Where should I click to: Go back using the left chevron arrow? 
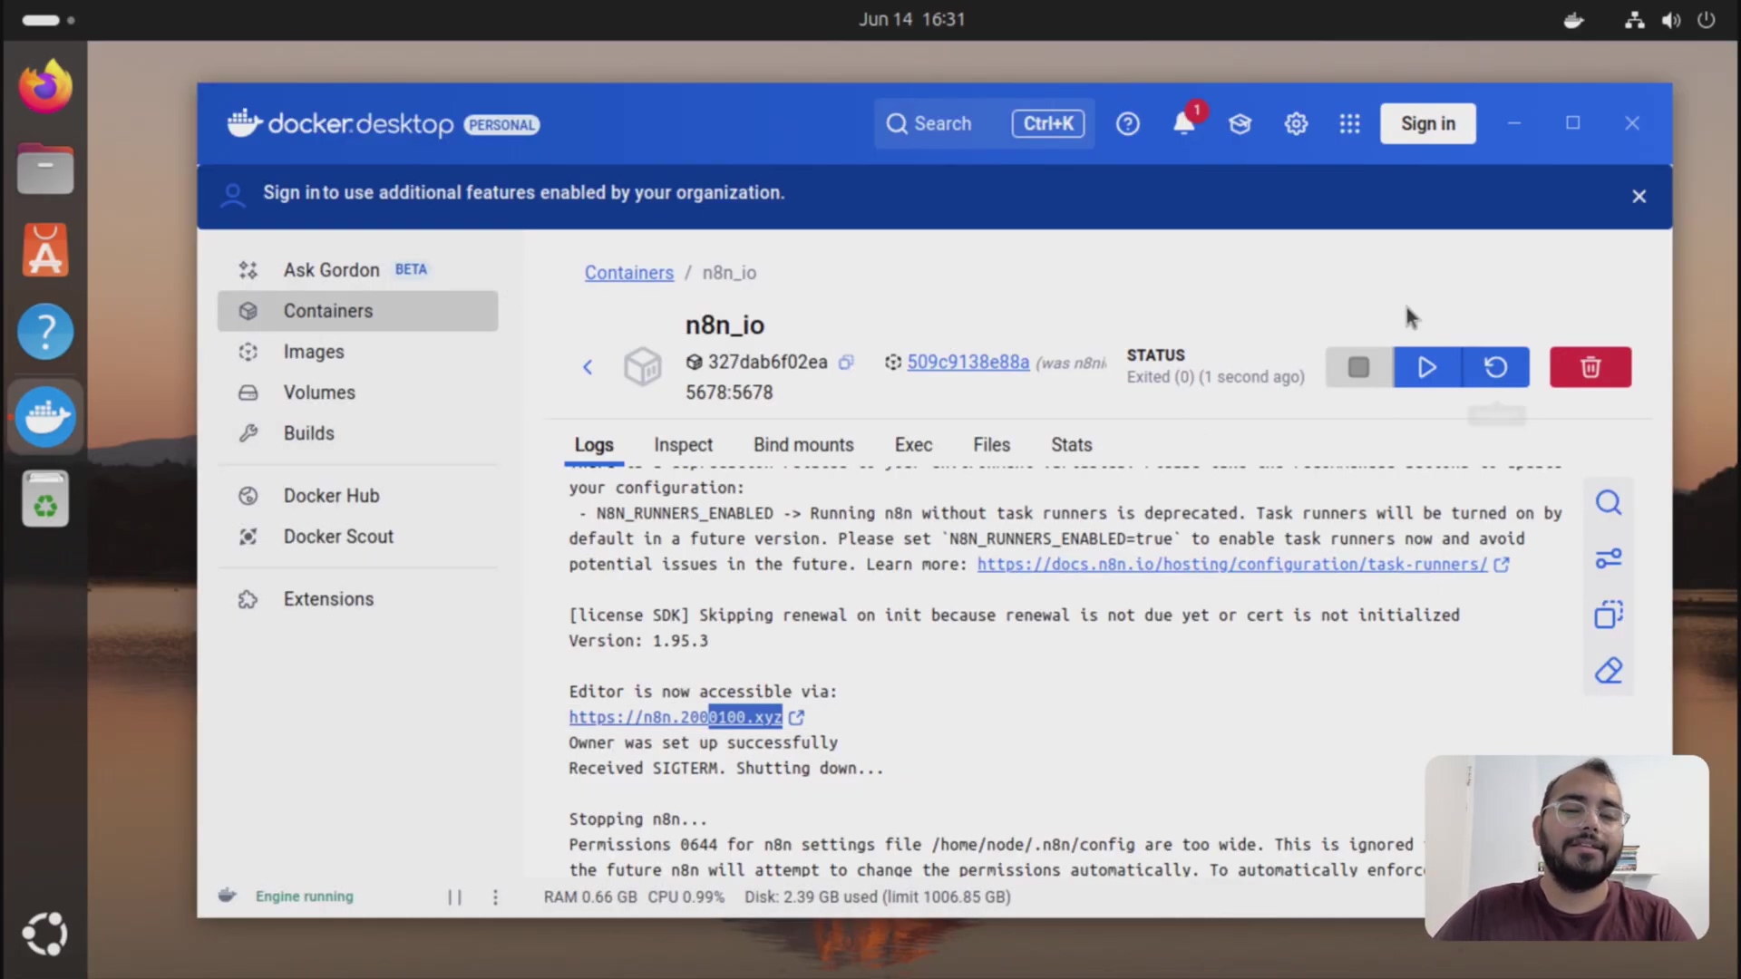588,367
